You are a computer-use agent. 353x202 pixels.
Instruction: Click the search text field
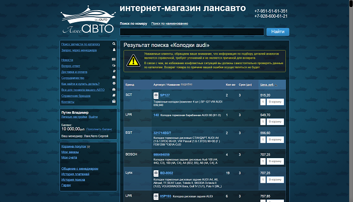tap(192, 32)
